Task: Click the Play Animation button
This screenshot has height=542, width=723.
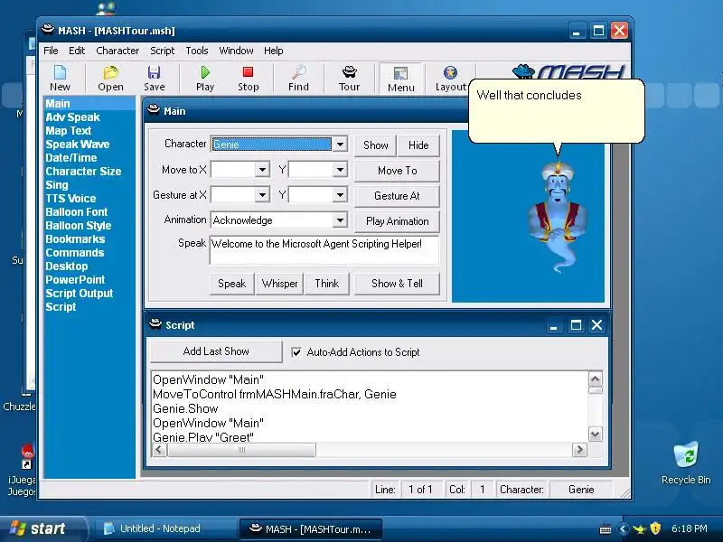Action: (397, 221)
